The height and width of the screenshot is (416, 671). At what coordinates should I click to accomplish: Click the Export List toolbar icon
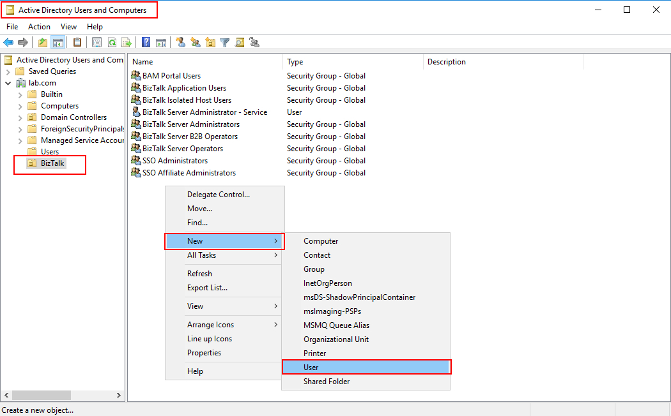pyautogui.click(x=127, y=42)
